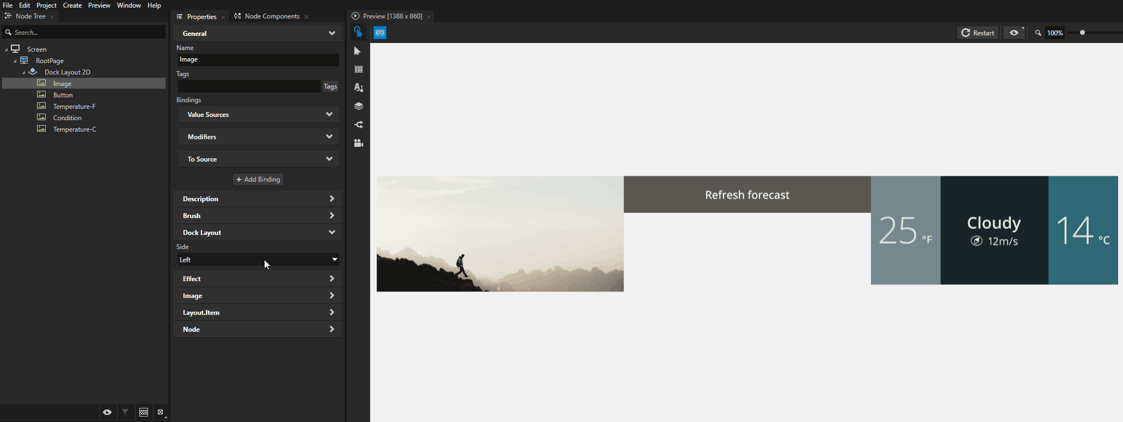
Task: Open the Window menu
Action: 129,5
